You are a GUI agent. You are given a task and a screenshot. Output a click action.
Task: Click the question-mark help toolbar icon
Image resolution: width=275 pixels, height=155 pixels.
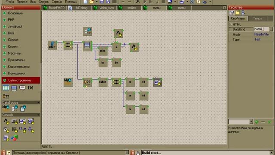199,2
